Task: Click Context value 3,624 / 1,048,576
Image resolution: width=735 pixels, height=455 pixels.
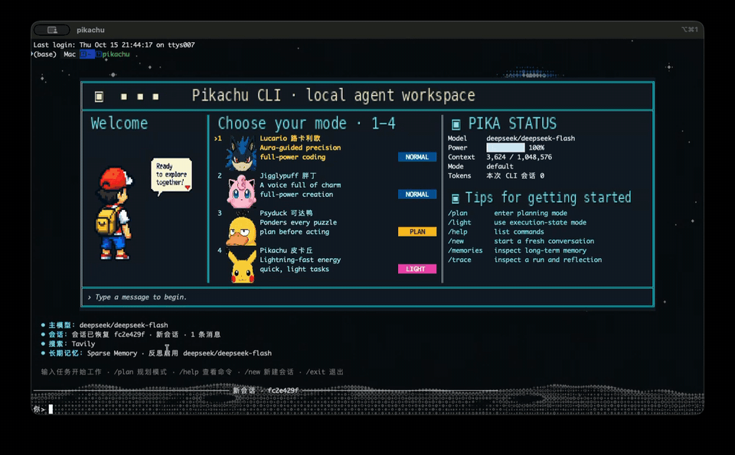Action: (x=519, y=157)
